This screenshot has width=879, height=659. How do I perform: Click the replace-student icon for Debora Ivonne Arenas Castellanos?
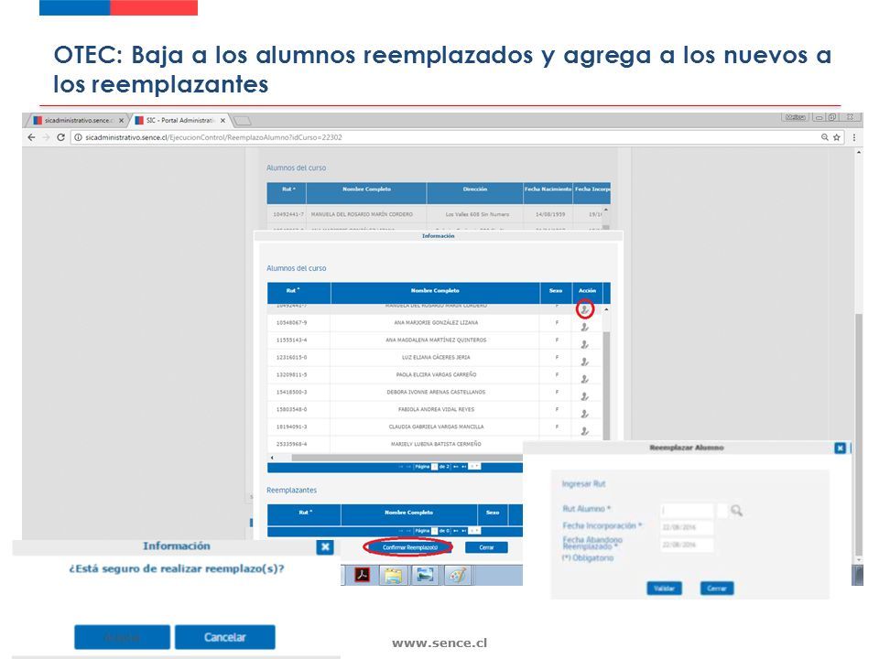pos(585,396)
